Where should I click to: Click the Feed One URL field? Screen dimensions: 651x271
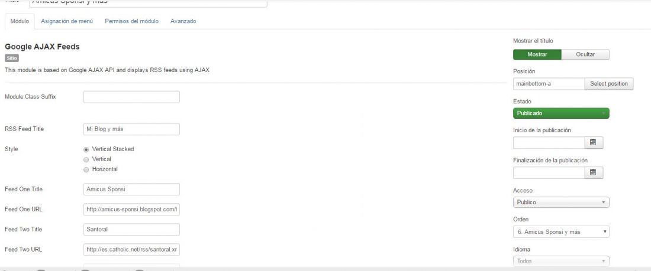point(131,210)
